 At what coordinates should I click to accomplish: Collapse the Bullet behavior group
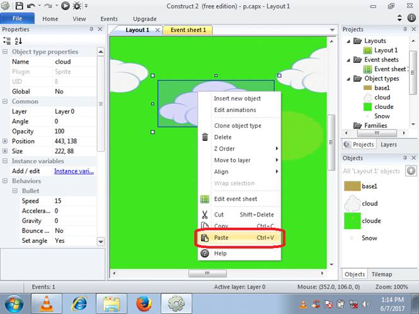click(x=15, y=191)
